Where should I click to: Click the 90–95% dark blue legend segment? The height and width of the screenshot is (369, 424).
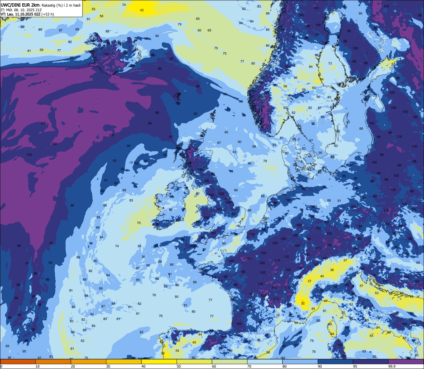pyautogui.click(x=335, y=361)
